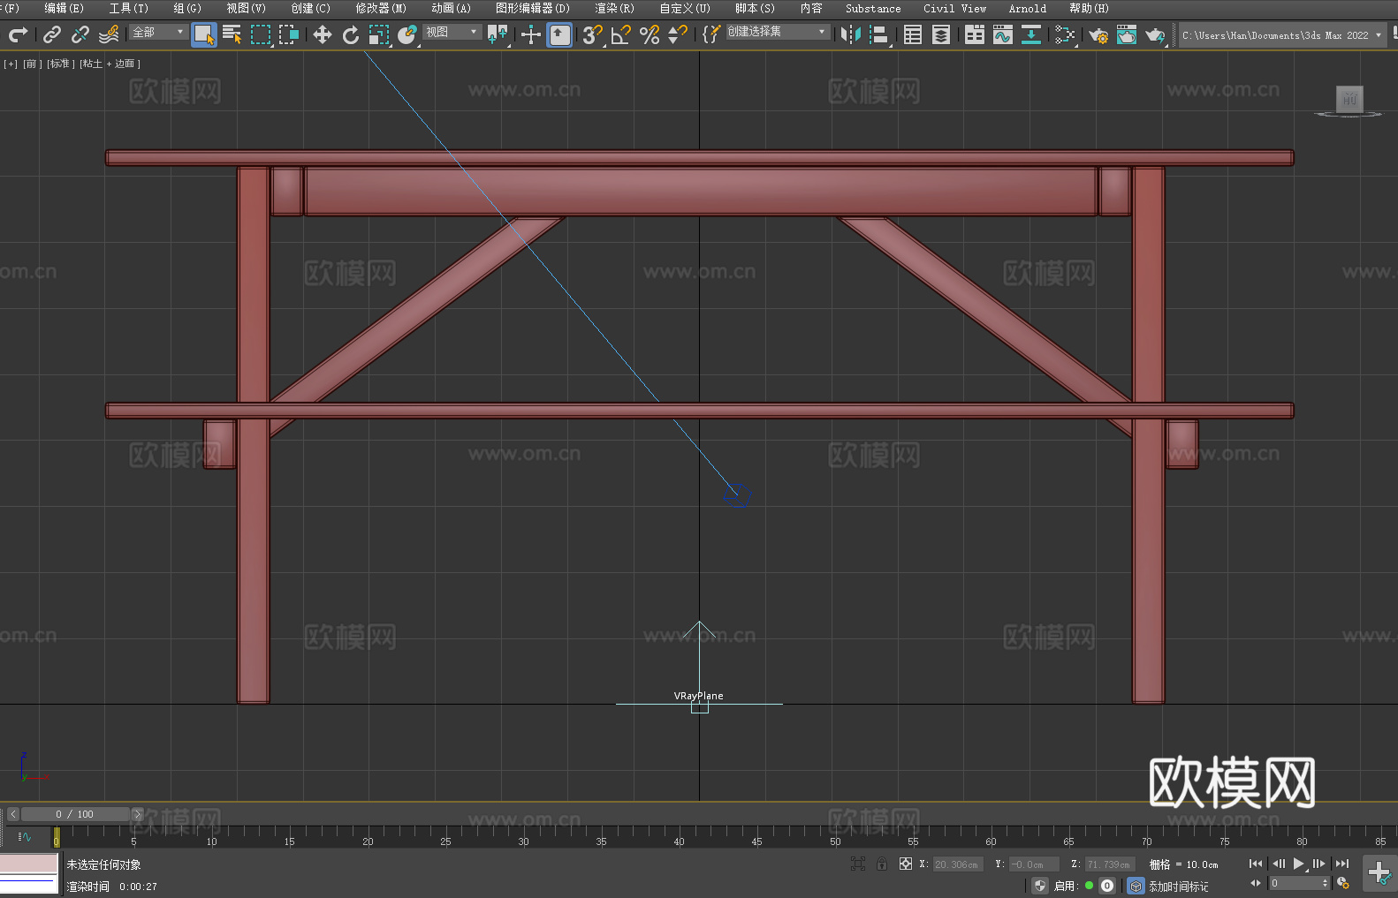Open the Curve Editor icon
The image size is (1398, 898).
(1002, 35)
